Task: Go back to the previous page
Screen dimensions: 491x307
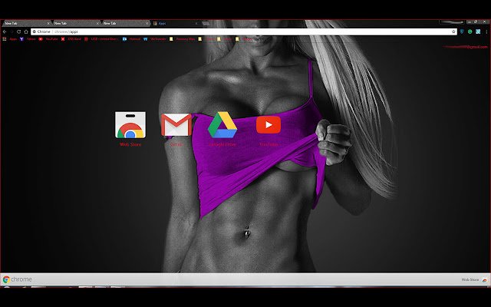Action: (x=5, y=31)
